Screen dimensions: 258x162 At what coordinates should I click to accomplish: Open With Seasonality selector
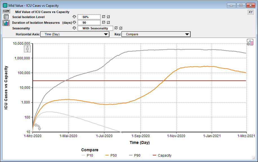(95, 28)
